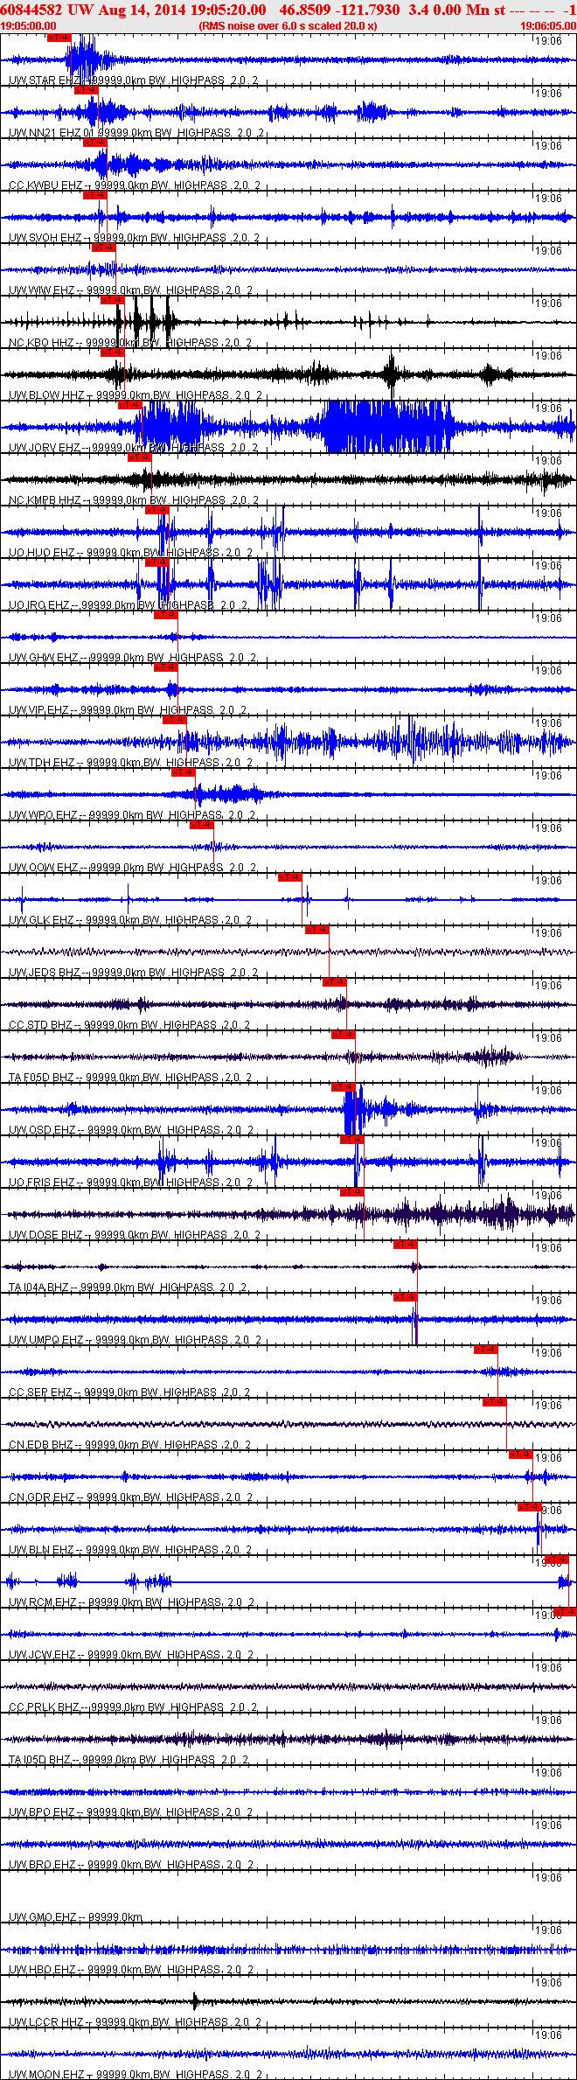Click the large burst on UW.JORV waveform

pos(389,426)
